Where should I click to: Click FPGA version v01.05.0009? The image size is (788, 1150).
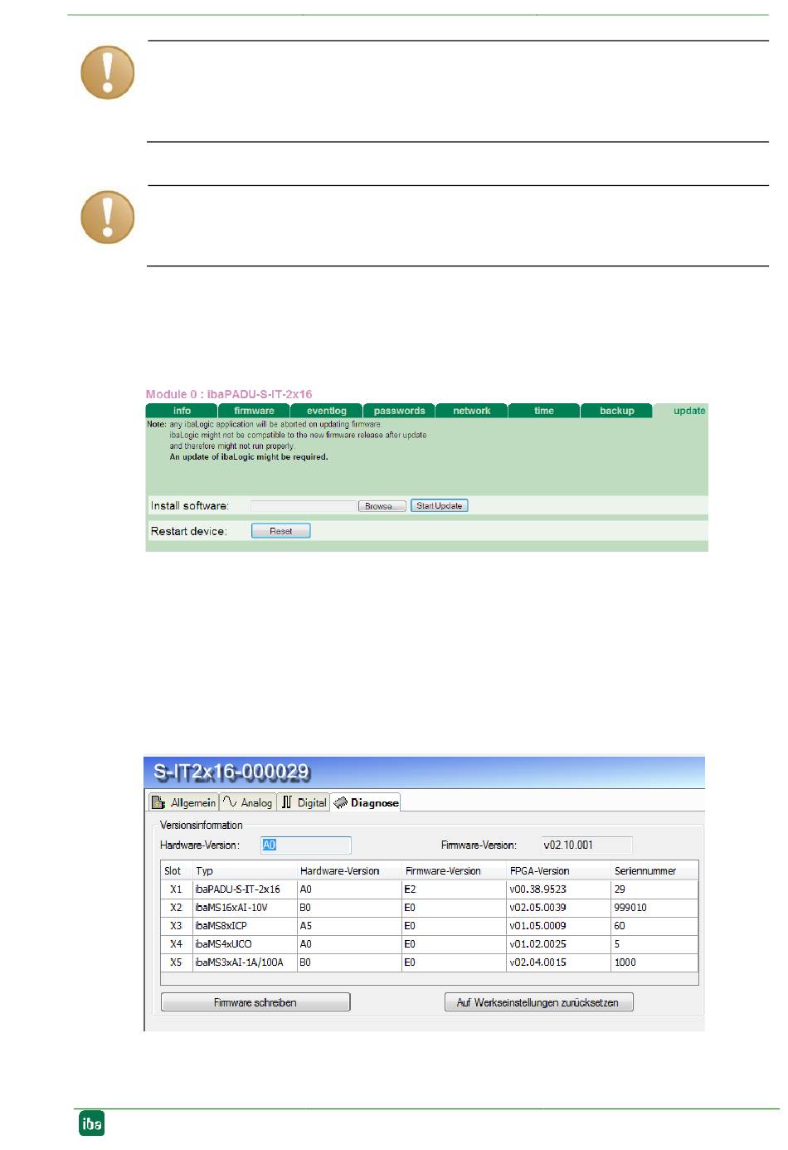559,925
